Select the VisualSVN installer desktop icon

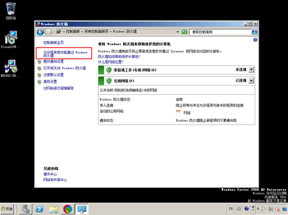tap(10, 39)
